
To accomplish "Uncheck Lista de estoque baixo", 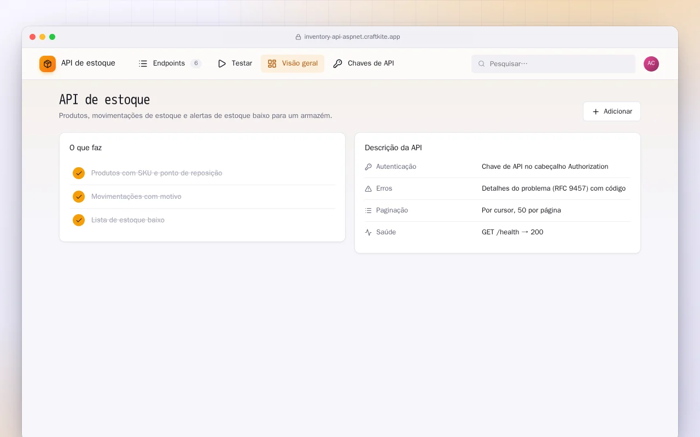I will tap(79, 220).
